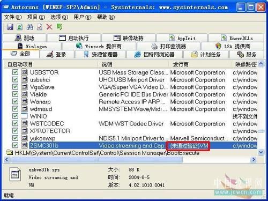Click the USBSTOR driver file icon
This screenshot has width=268, height=201.
[25, 72]
